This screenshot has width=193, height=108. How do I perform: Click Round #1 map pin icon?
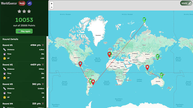click(x=43, y=45)
